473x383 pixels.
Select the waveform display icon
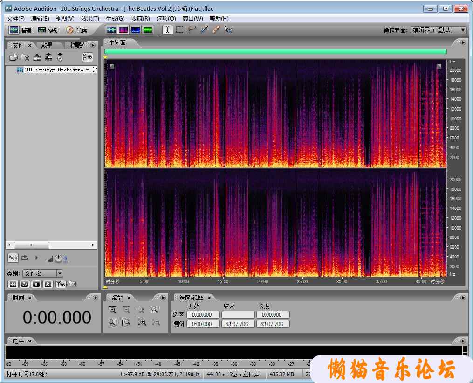coord(111,29)
